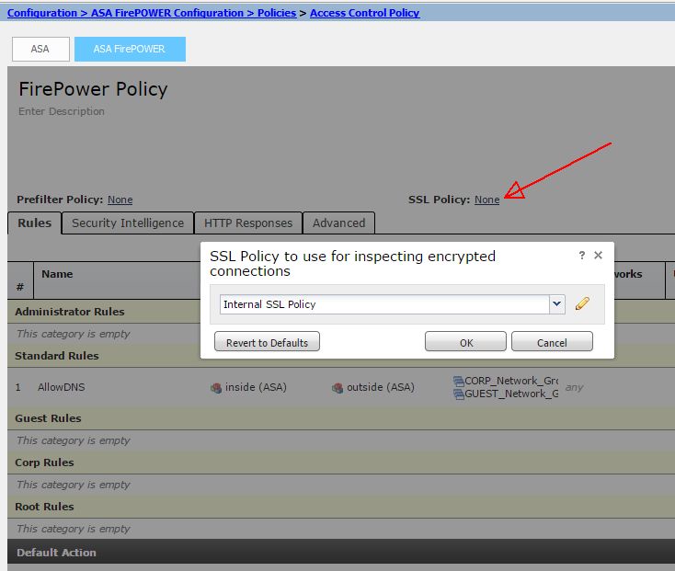Open the Advanced tab

click(338, 223)
